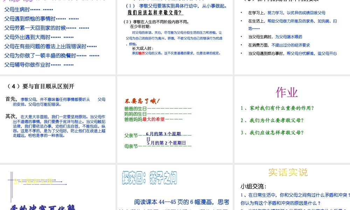Select question 1、家对我们有什么重要的作用？
350x210 pixels.
point(277,108)
